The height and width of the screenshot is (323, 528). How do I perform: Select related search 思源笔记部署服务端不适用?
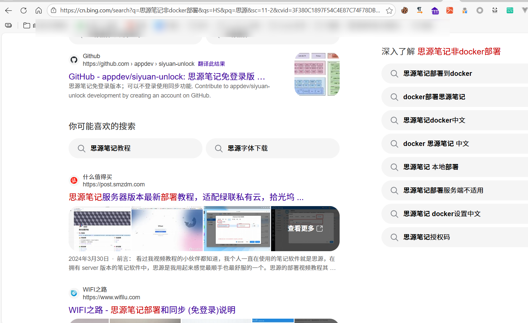[455, 190]
